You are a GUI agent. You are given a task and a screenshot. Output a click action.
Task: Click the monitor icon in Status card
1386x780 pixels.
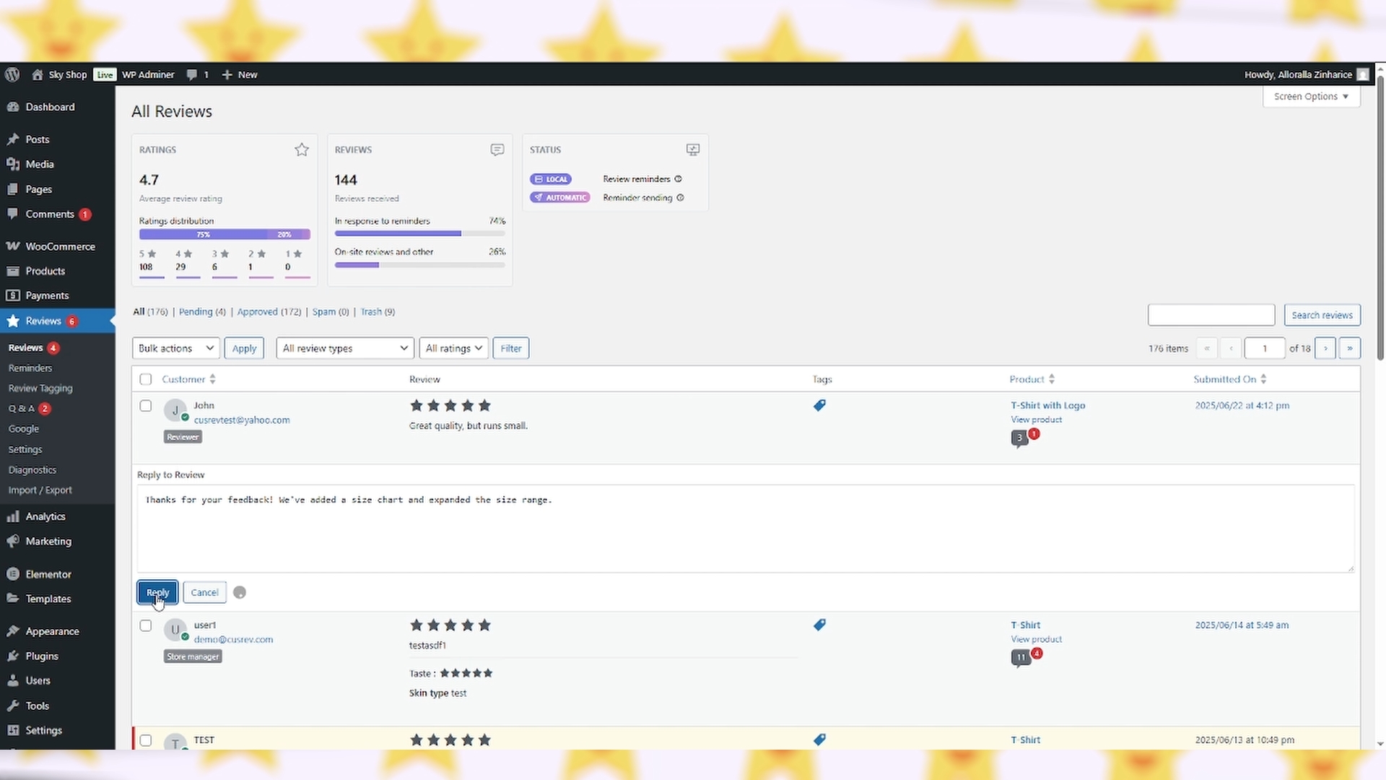pyautogui.click(x=692, y=149)
